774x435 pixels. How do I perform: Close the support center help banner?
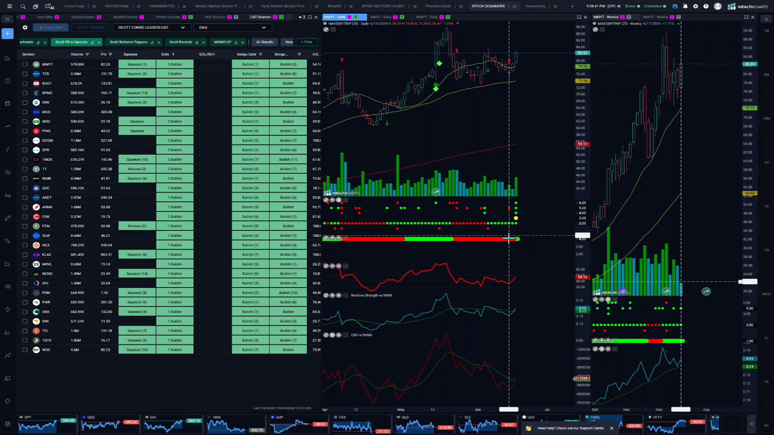tap(612, 428)
